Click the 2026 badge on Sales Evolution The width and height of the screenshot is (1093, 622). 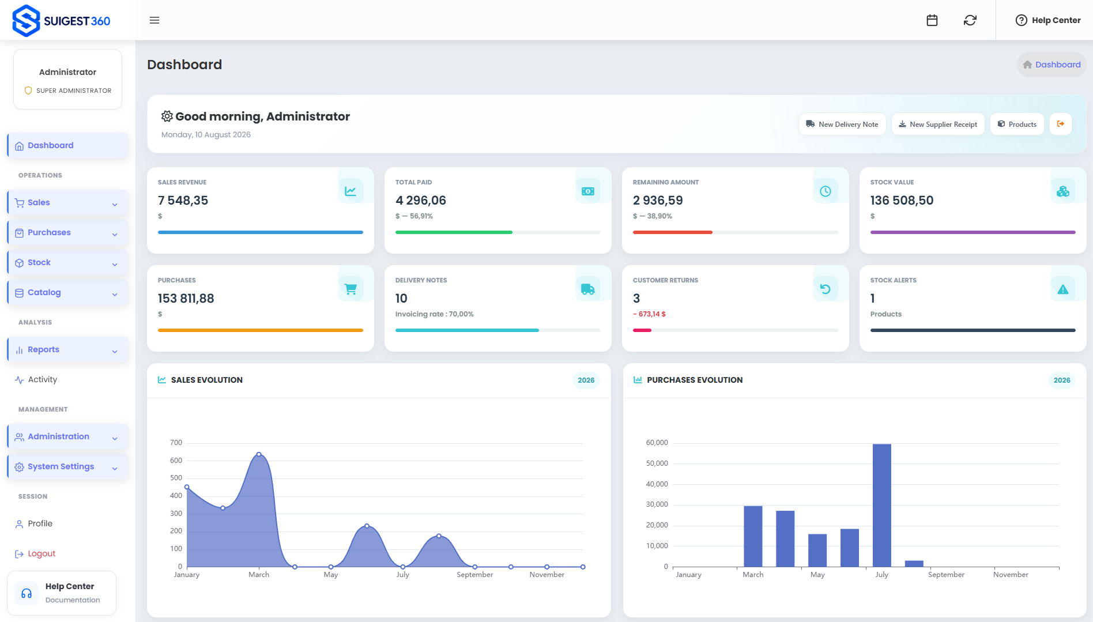586,380
